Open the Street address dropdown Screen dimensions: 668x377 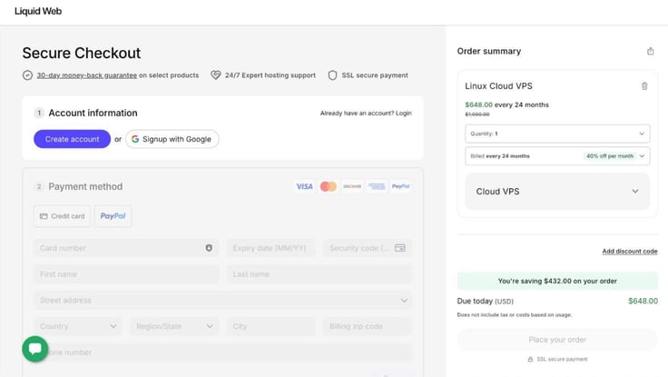[x=222, y=300]
